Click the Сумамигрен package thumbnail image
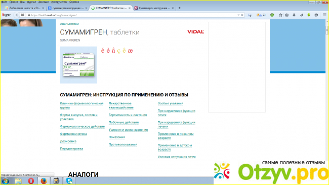 point(78,65)
